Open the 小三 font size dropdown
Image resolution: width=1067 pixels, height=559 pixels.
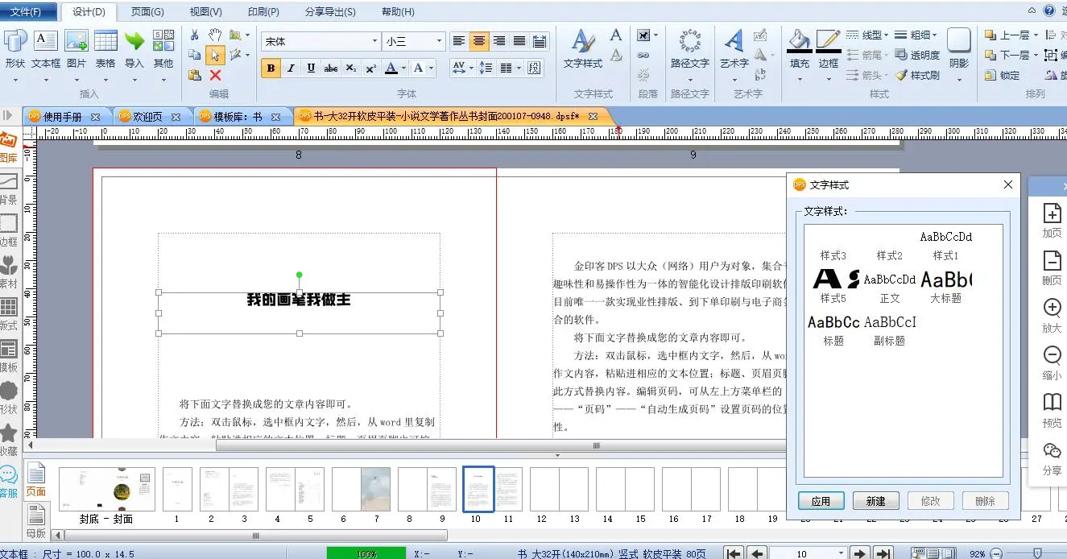tap(439, 41)
